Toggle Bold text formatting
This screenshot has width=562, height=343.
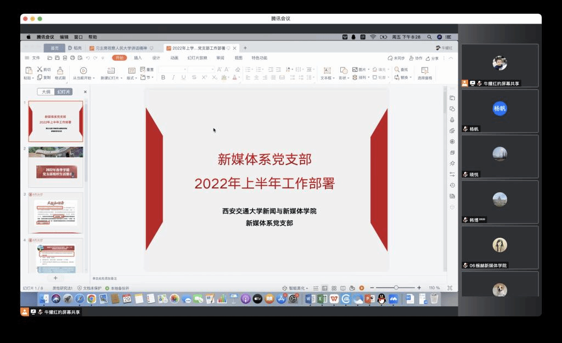(x=163, y=78)
